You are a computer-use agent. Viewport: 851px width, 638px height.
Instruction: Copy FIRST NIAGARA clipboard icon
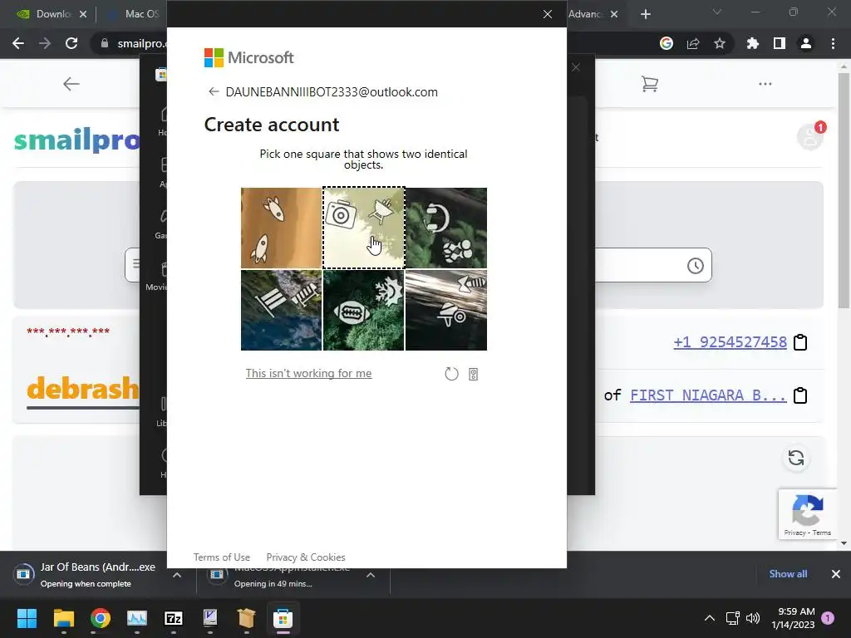coord(800,395)
